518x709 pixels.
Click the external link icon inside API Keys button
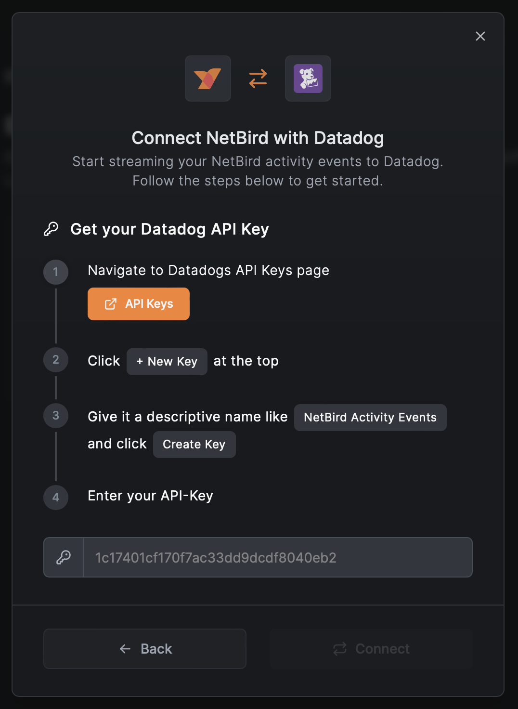point(111,303)
